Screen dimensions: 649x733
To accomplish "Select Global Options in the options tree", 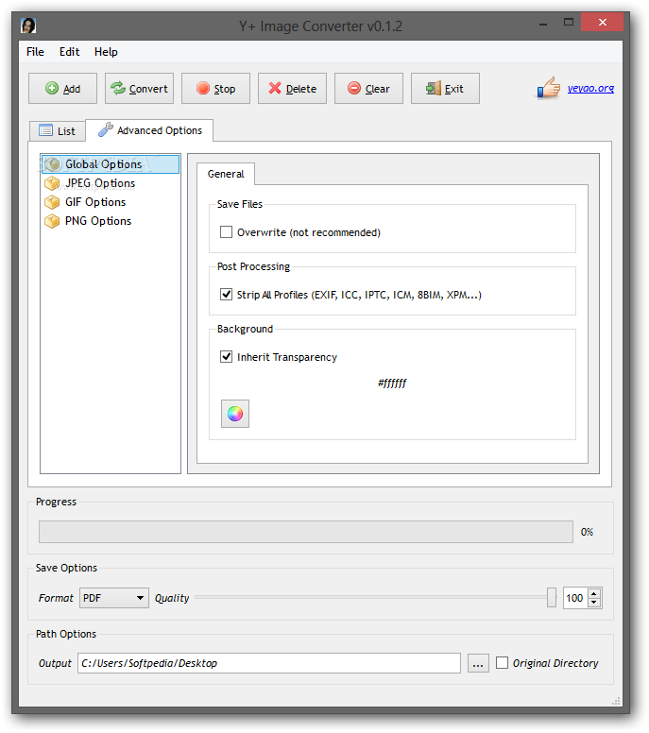I will tap(111, 164).
